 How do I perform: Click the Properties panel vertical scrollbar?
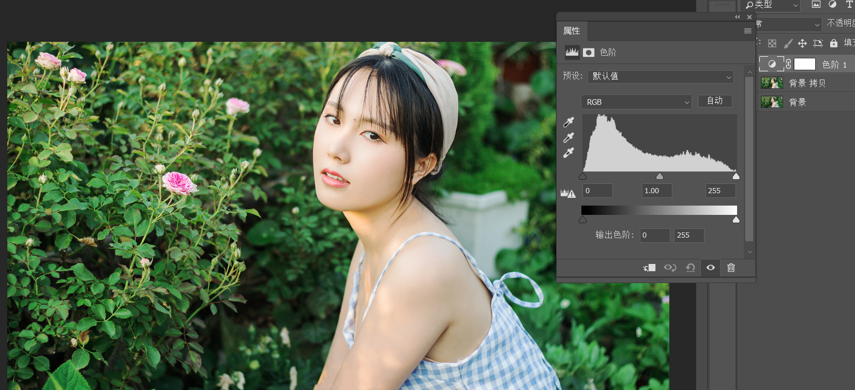tap(749, 159)
